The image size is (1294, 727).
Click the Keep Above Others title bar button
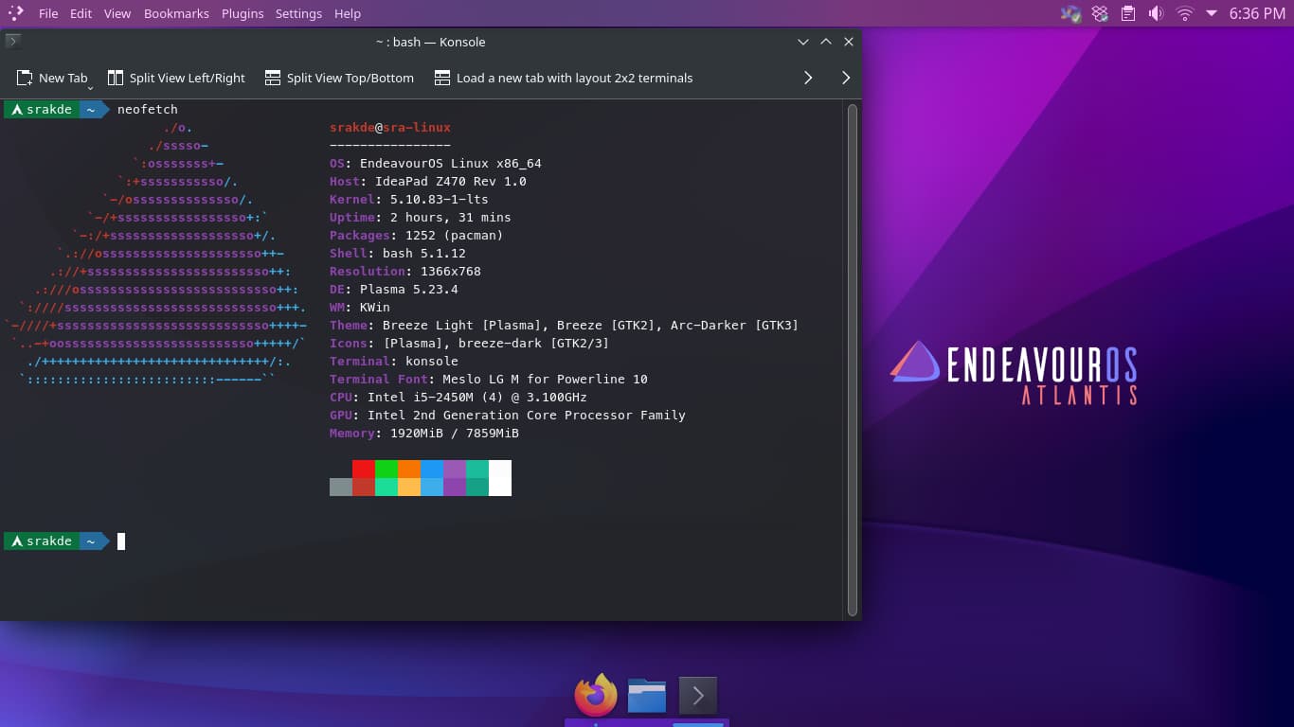coord(826,42)
